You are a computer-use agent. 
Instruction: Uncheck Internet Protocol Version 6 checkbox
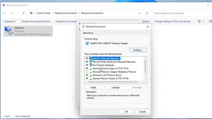(87, 78)
